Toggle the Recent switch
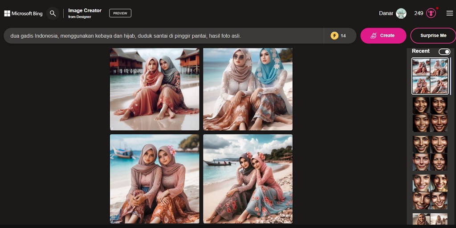This screenshot has height=228, width=456. [x=444, y=52]
